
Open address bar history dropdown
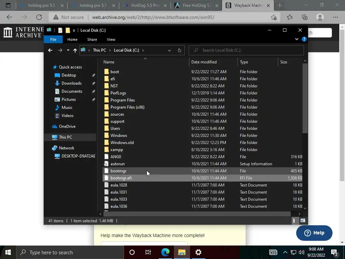point(169,51)
